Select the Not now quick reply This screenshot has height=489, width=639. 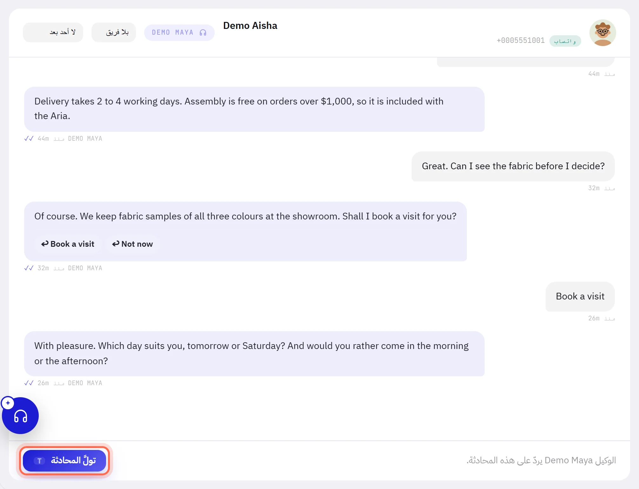[132, 244]
